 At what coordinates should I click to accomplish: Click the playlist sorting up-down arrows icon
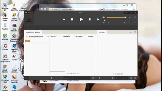click(x=112, y=78)
